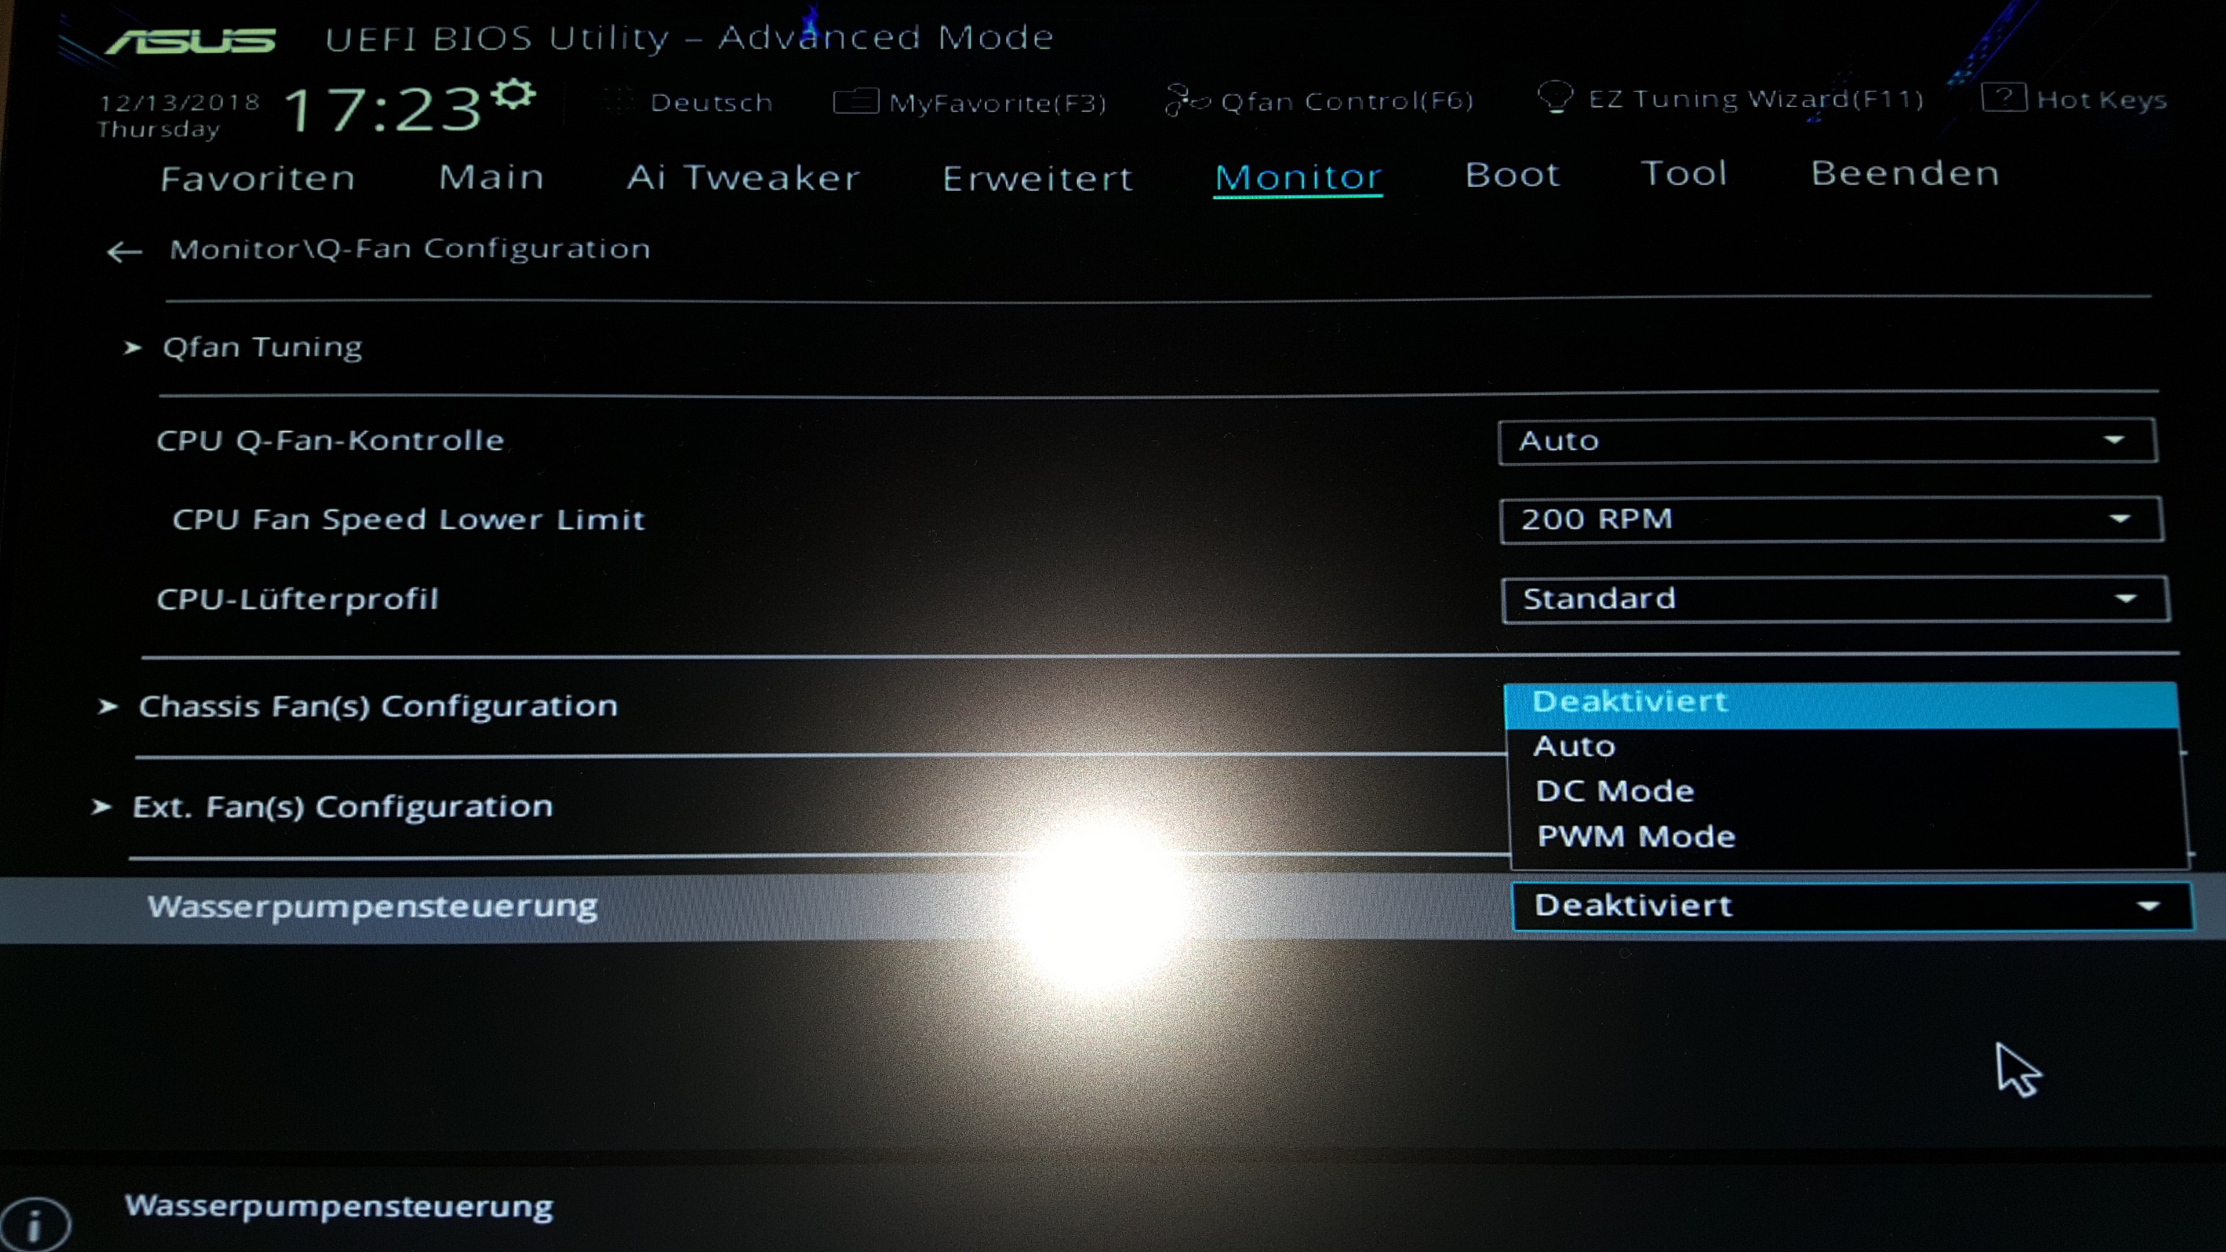Viewport: 2226px width, 1252px height.
Task: Select the PWM Mode option in the list
Action: tap(1636, 836)
